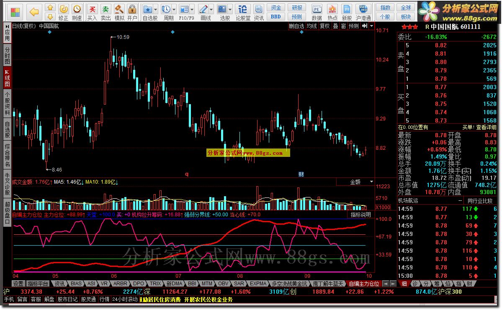This screenshot has width=502, height=310.
Task: Click the 指数 index button
Action: 385,8
